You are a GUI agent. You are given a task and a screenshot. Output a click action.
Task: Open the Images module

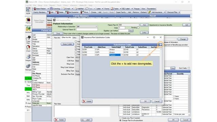(x=28, y=58)
